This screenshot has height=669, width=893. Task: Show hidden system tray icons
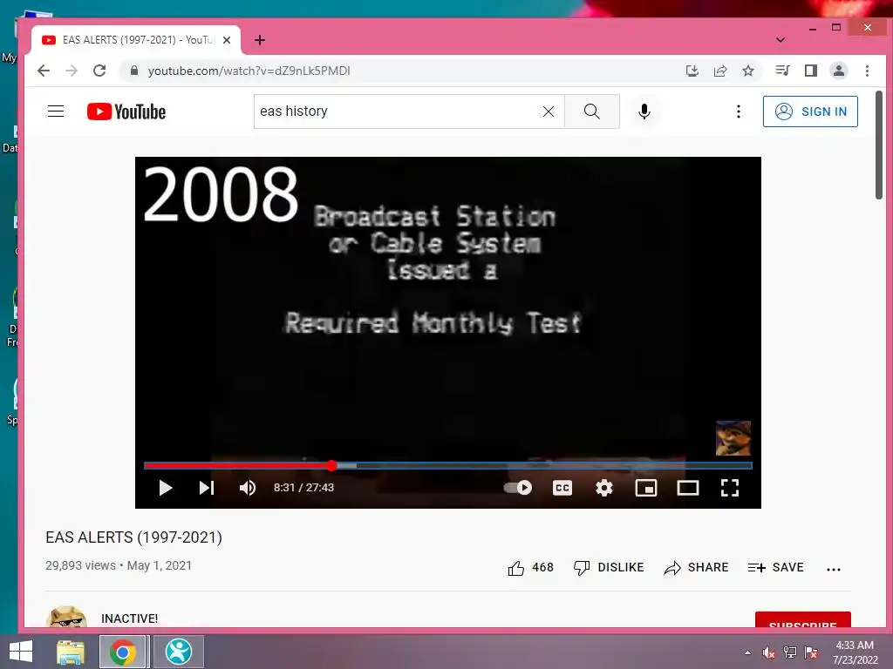pyautogui.click(x=747, y=652)
